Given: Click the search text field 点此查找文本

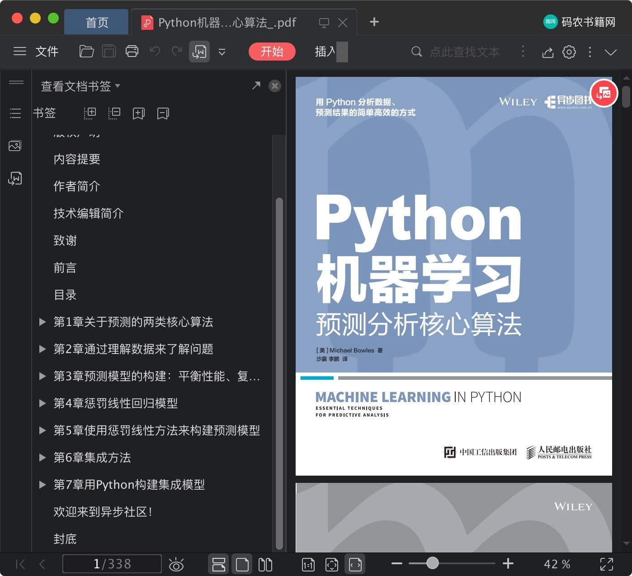Looking at the screenshot, I should pos(464,52).
